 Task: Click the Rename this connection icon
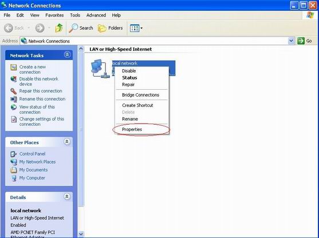[14, 99]
